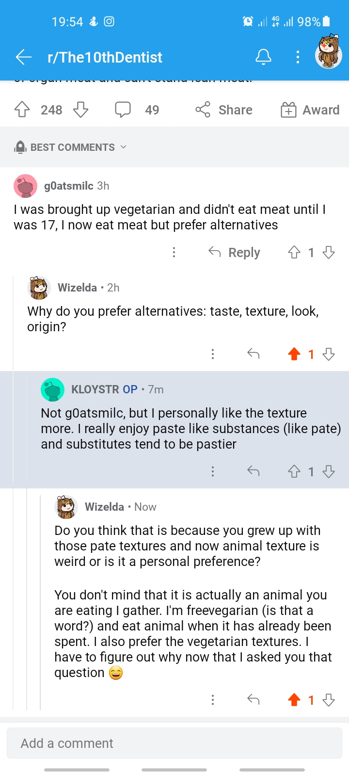Open options menu for KLOYSTR's comment
Screen dimensions: 349x776
[x=213, y=471]
